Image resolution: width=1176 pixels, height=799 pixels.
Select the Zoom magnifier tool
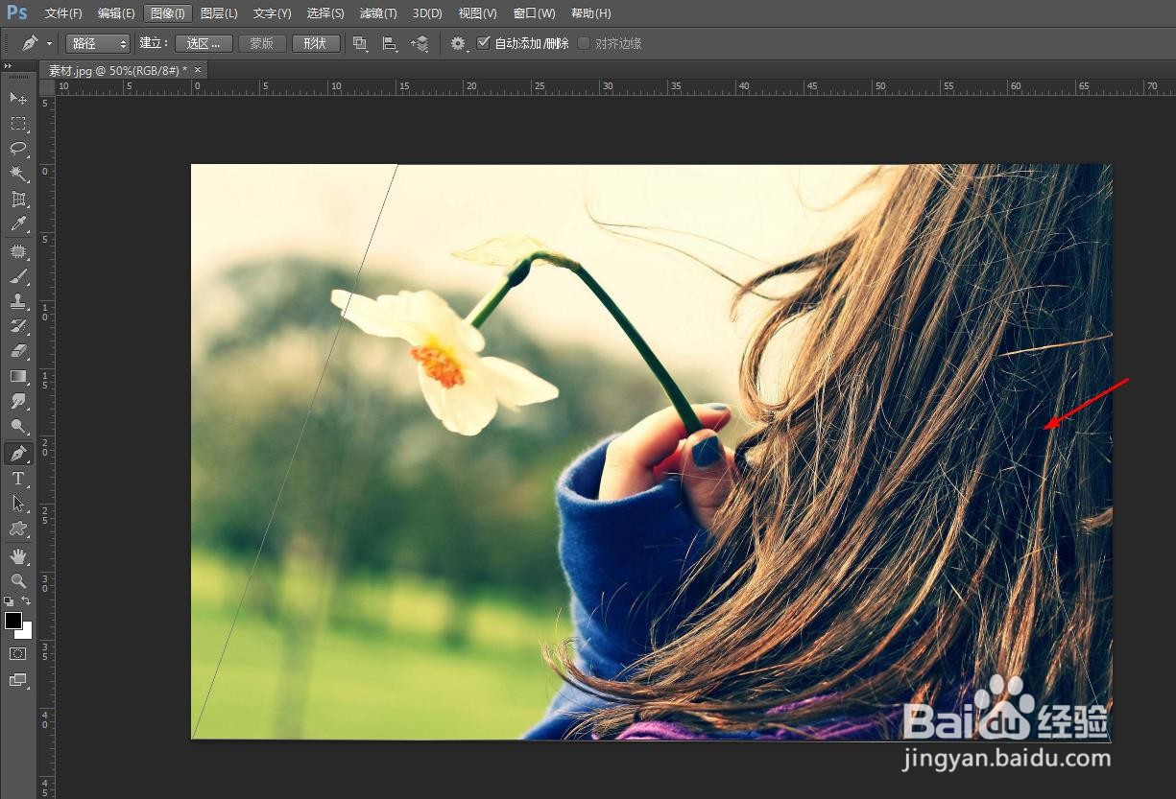pos(18,580)
